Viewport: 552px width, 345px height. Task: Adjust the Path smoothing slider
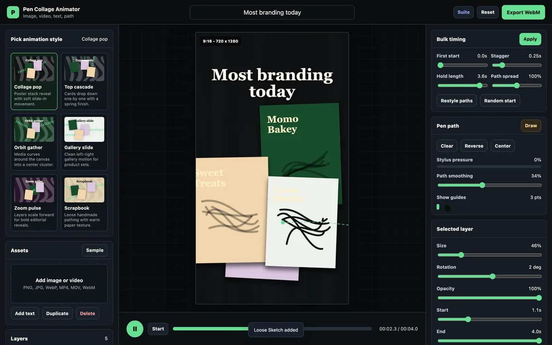click(489, 185)
